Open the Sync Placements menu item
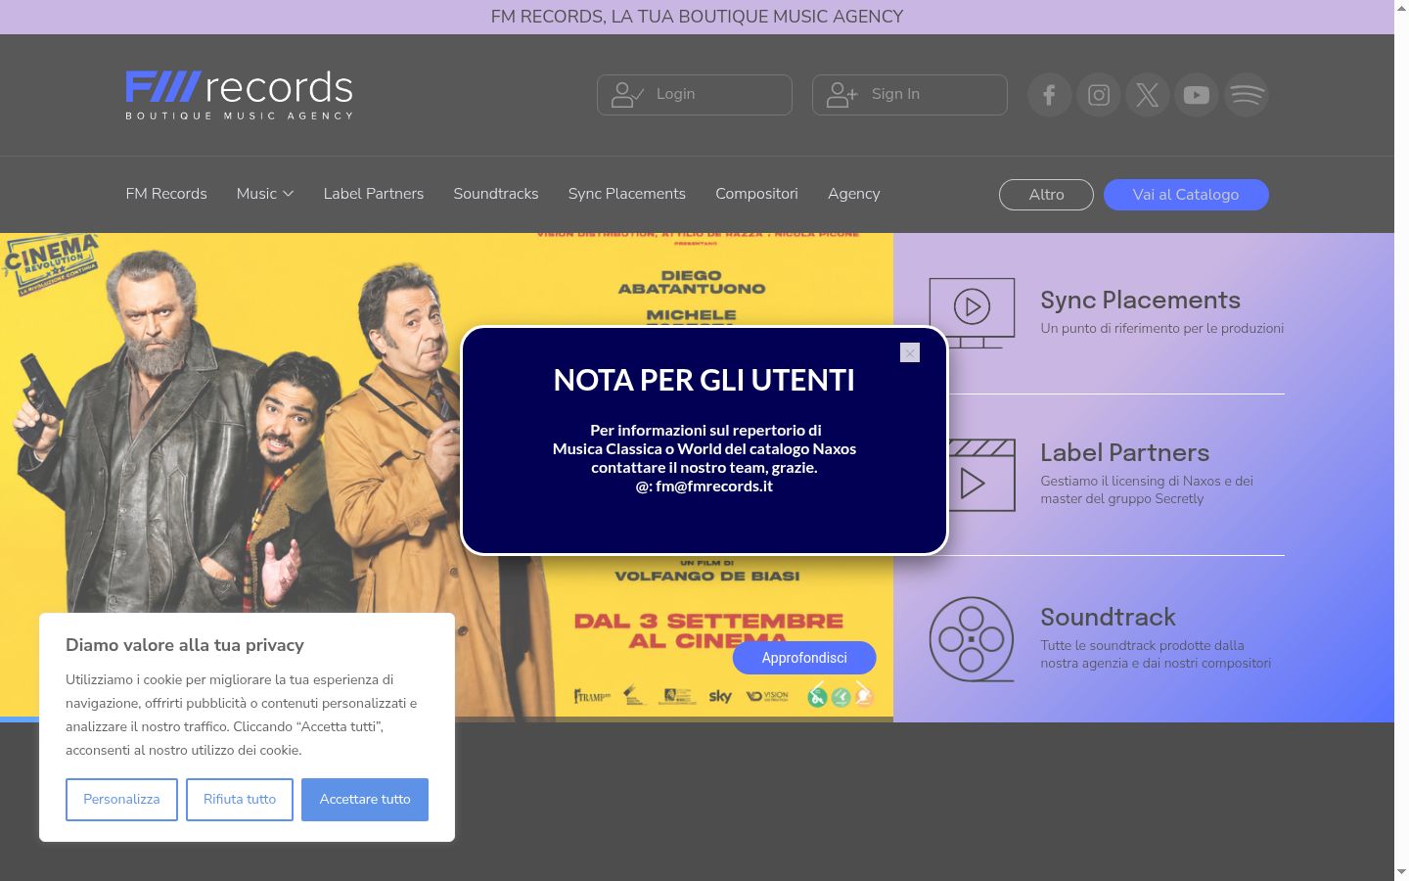The image size is (1409, 881). click(x=627, y=194)
